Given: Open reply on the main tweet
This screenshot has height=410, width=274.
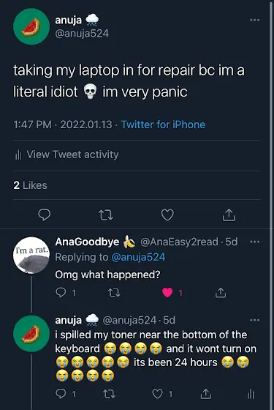Looking at the screenshot, I should (x=45, y=215).
